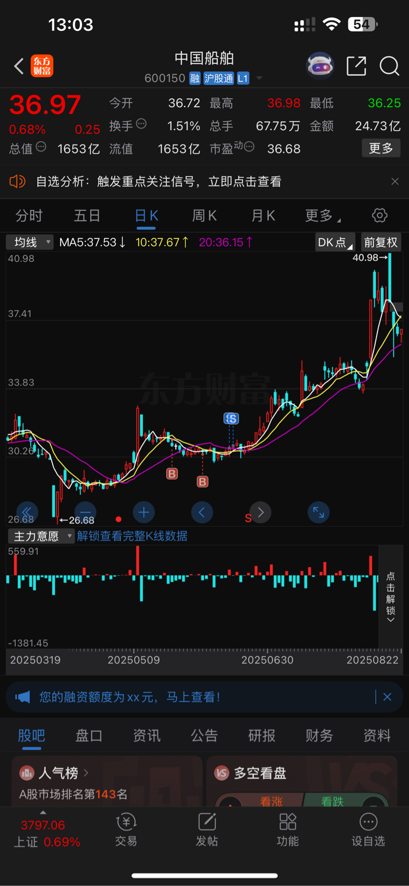409x886 pixels.
Task: Open 功能 functions grid icon
Action: pos(288,831)
